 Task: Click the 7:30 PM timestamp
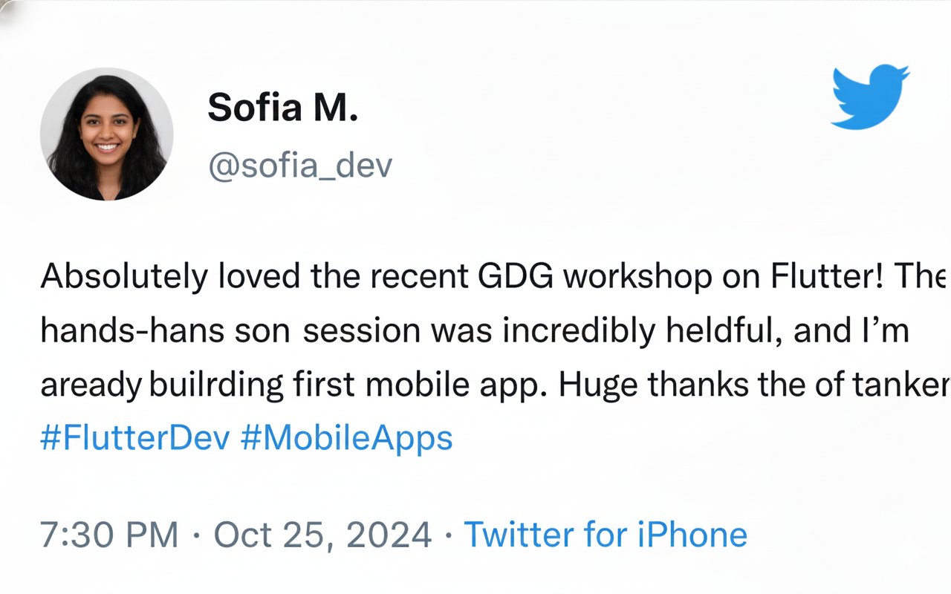coord(109,535)
